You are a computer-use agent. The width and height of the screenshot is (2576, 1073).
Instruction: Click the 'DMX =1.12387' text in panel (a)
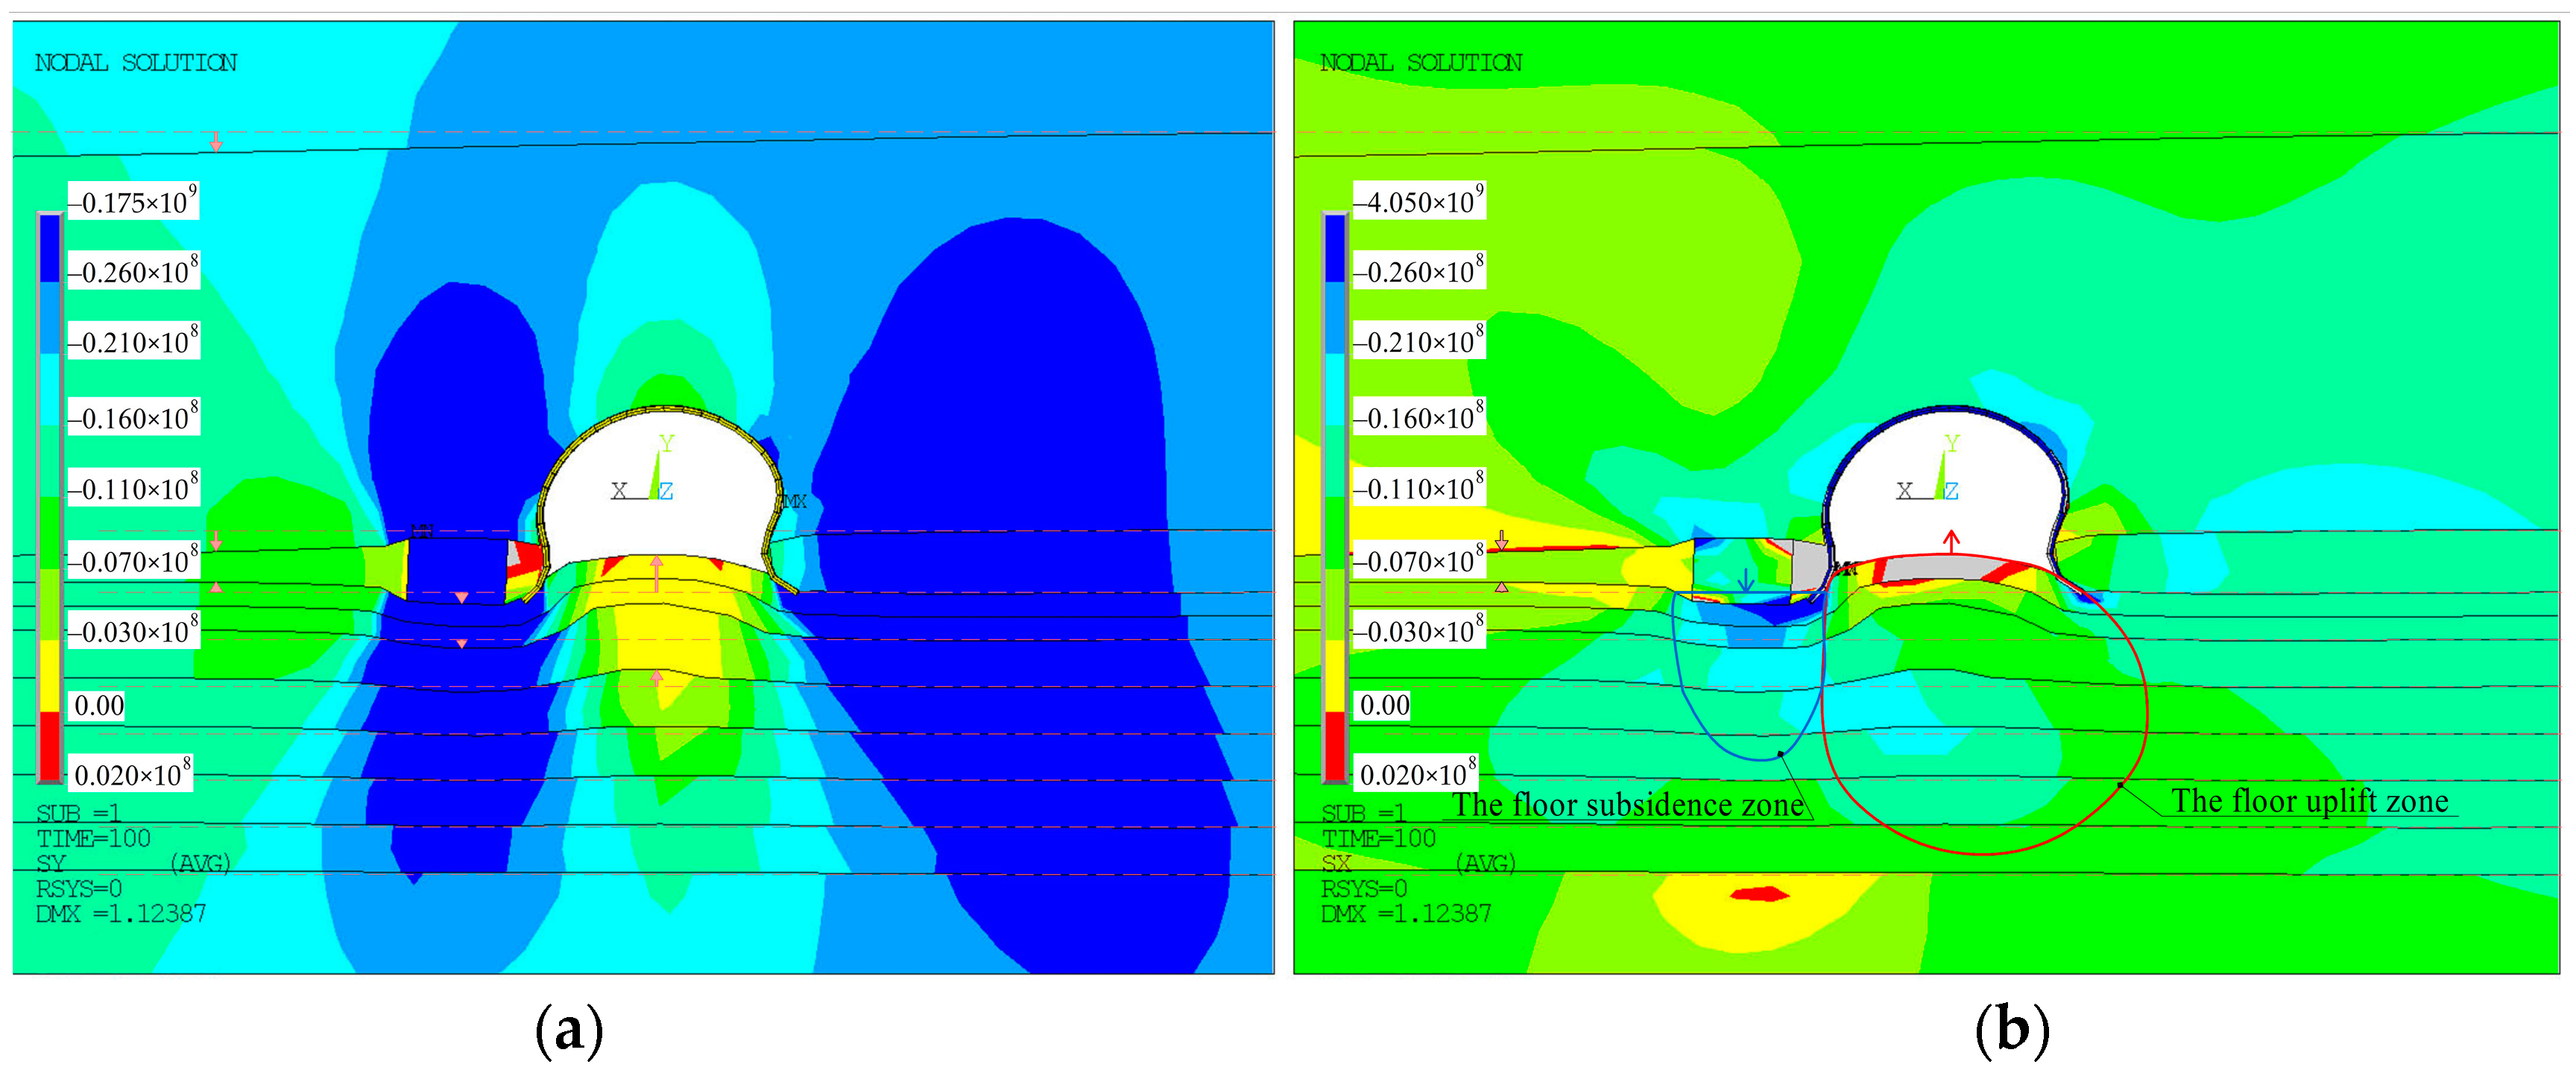[121, 913]
